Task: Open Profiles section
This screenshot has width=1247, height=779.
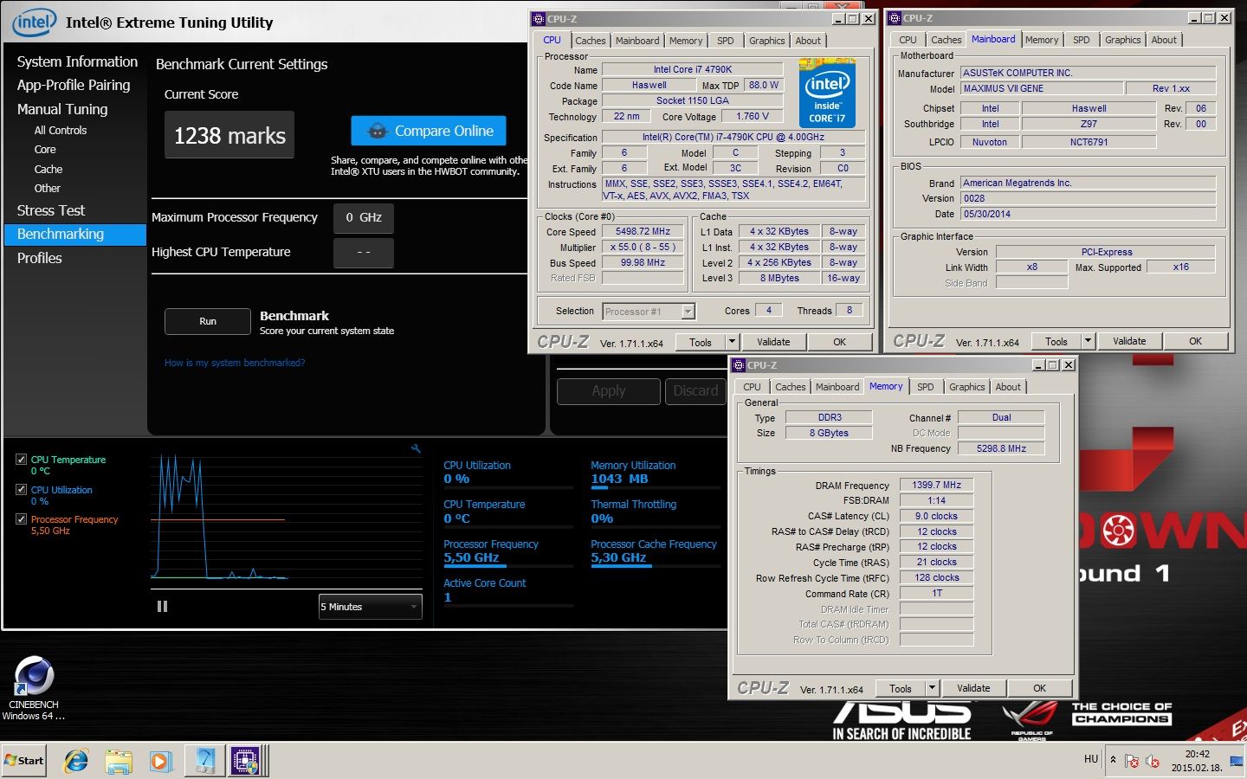Action: (x=40, y=258)
